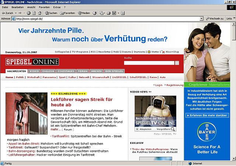Image resolution: width=236 pixels, height=166 pixels.
Task: Click the Bayer cross logo
Action: [207, 132]
